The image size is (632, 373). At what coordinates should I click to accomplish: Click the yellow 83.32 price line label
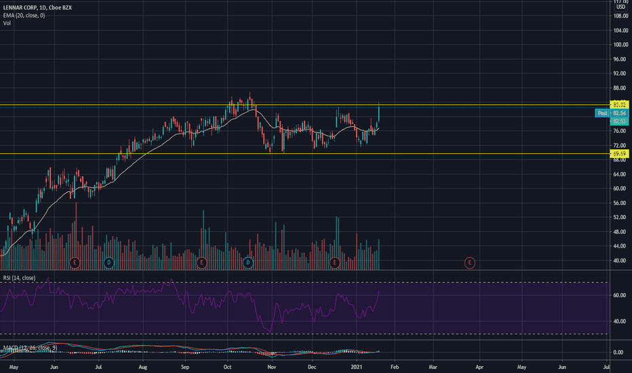pos(620,105)
